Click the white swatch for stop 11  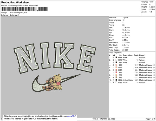[x=116, y=82]
